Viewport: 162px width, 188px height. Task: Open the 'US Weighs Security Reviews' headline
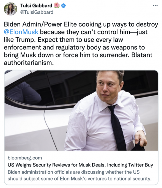[80, 165]
